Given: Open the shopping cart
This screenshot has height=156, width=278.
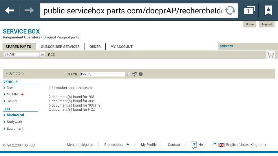Looking at the screenshot, I should point(270,55).
